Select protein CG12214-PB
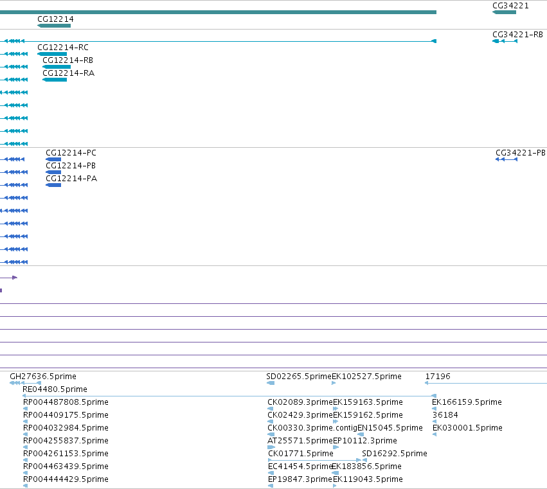 pyautogui.click(x=53, y=172)
